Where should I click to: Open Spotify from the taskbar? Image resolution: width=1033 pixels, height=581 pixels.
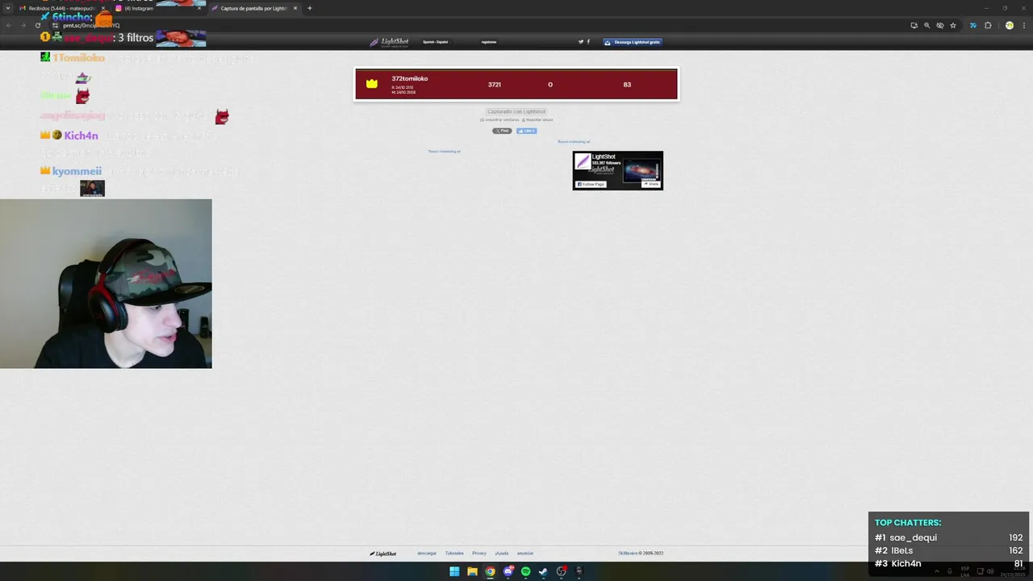(x=525, y=571)
